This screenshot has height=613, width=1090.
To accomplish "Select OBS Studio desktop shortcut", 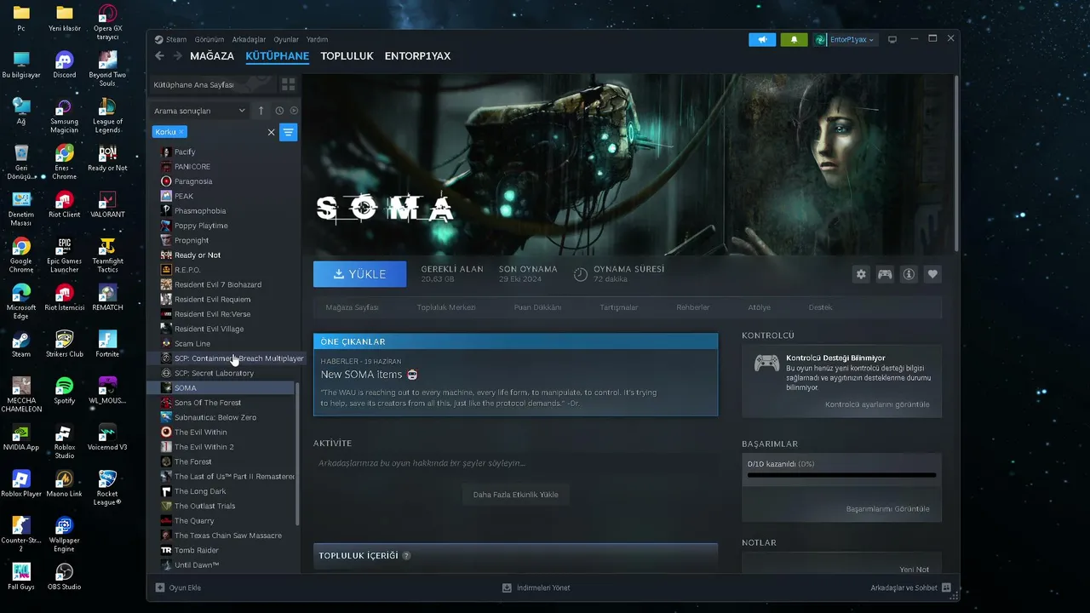I will tap(64, 577).
